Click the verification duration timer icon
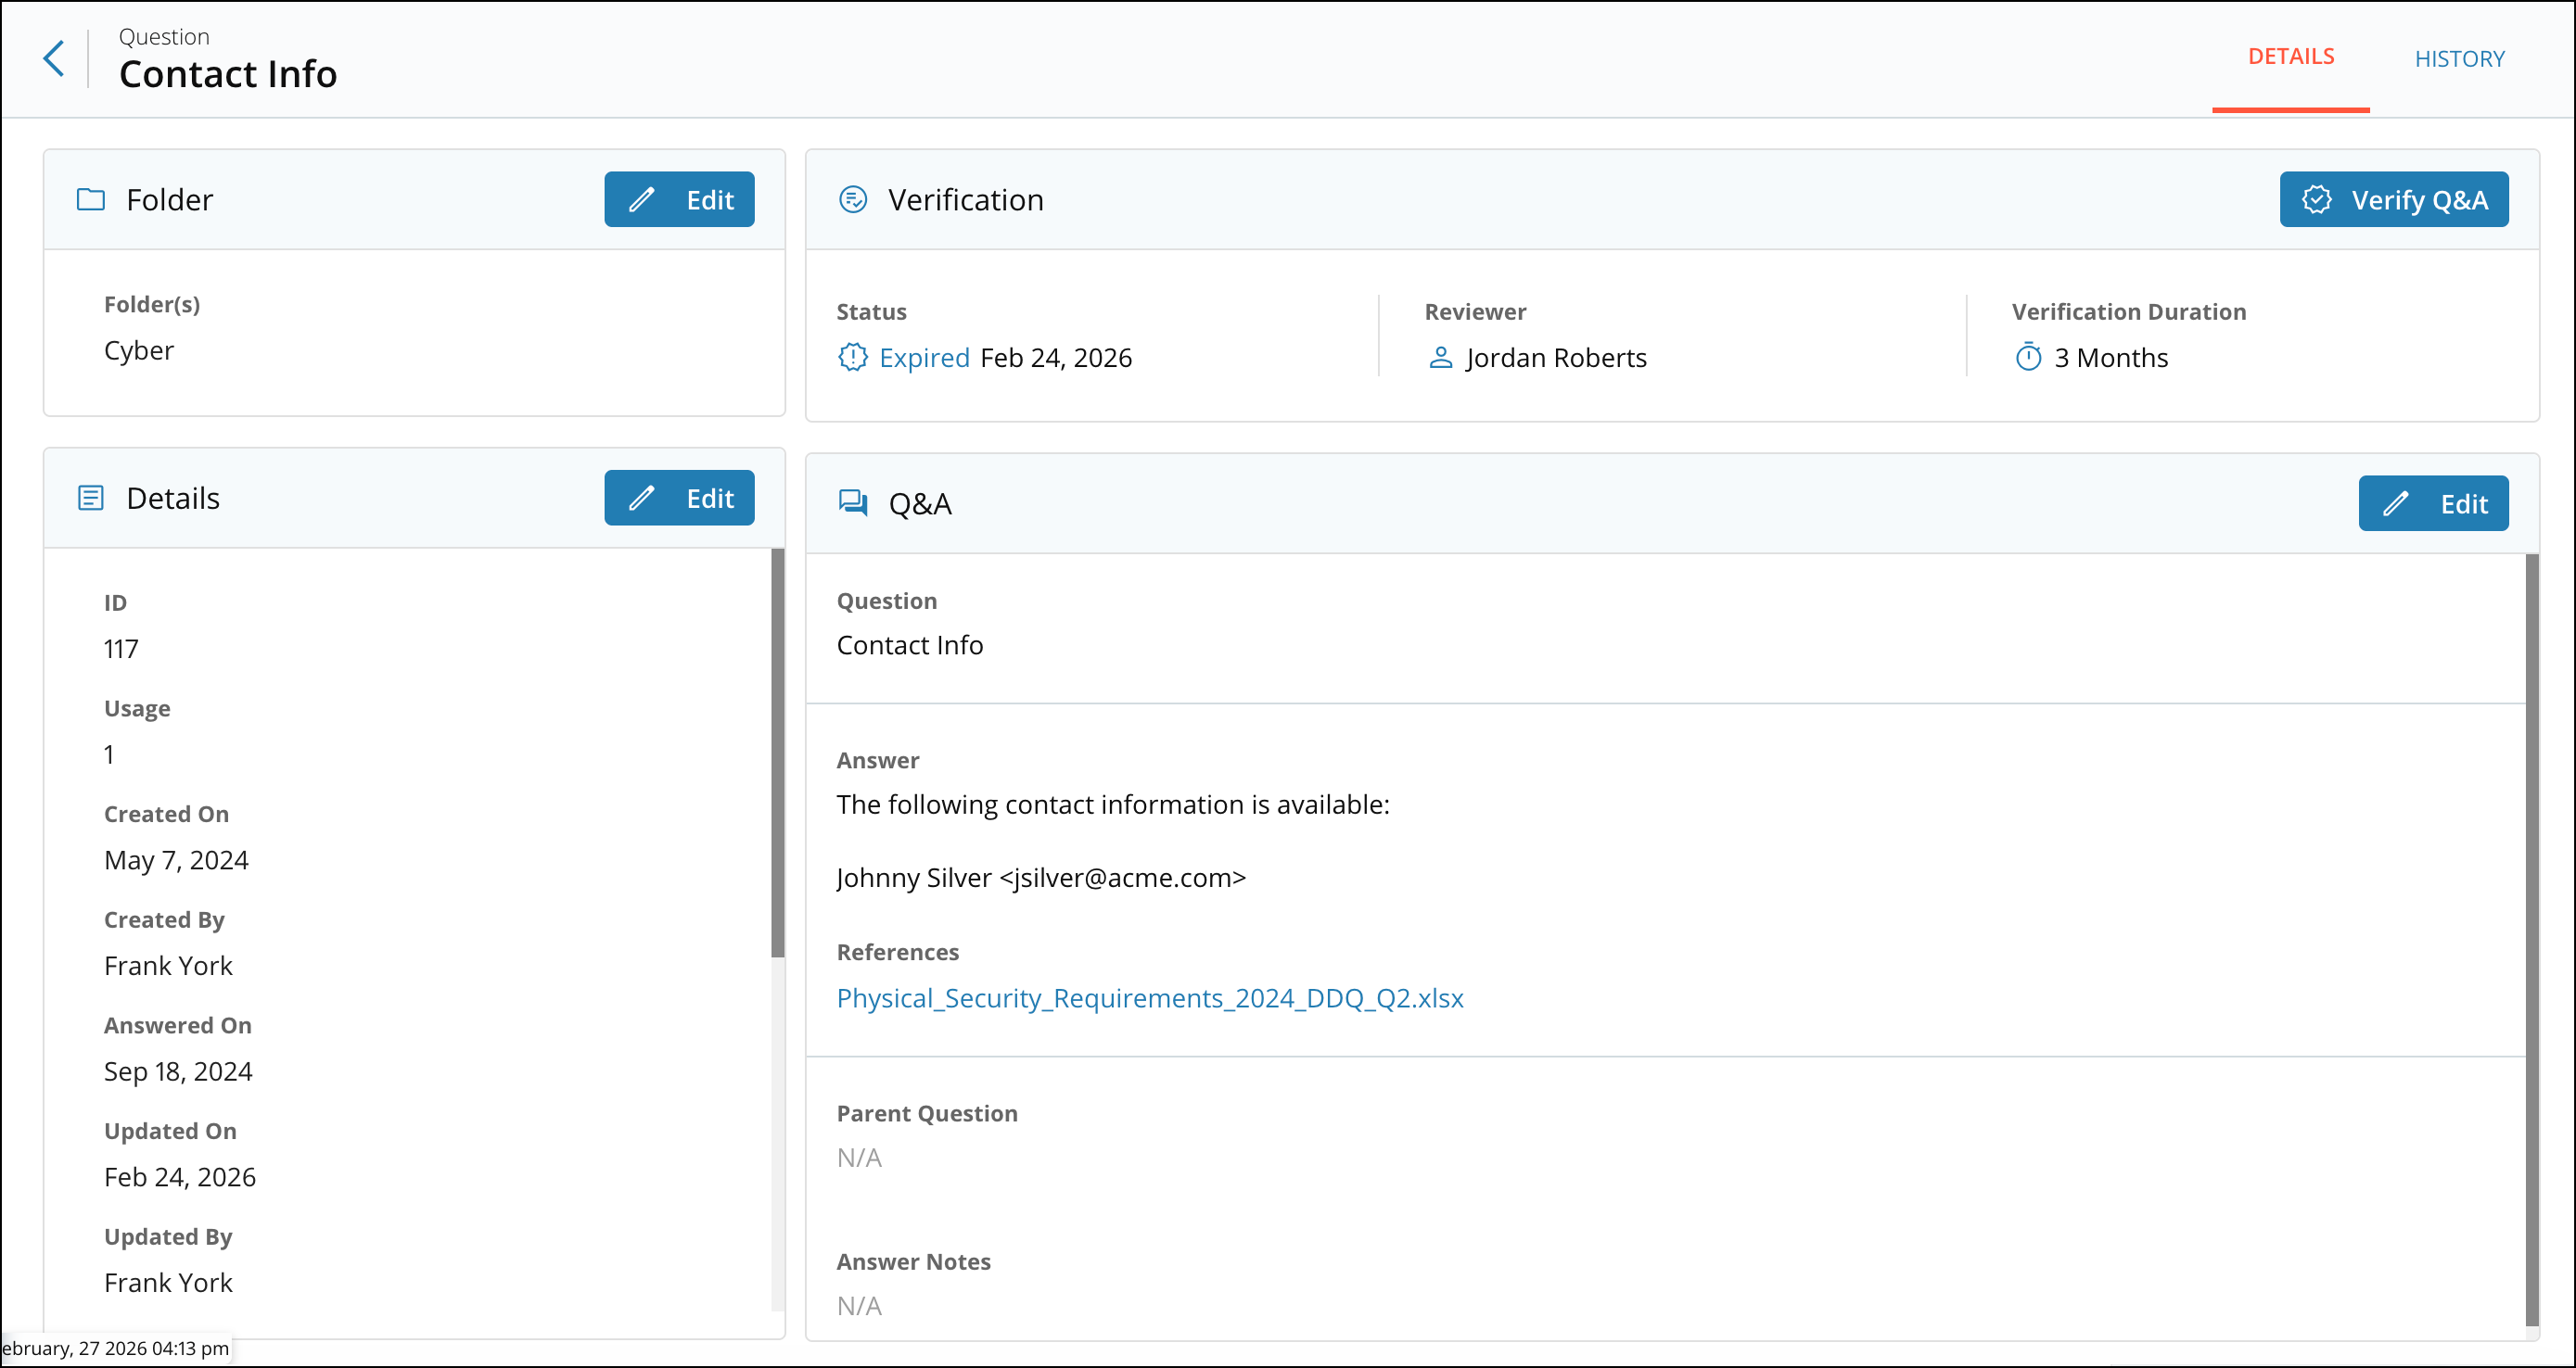This screenshot has height=1368, width=2576. pos(2028,357)
